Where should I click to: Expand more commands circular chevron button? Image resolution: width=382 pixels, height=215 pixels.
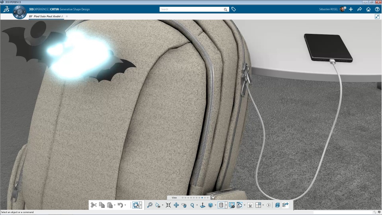point(269,205)
